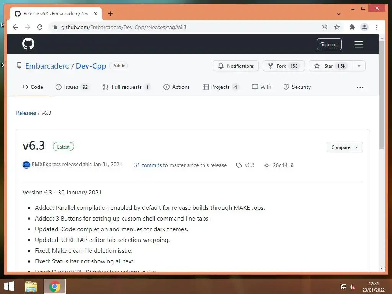
Task: Click the muted volume tray icon
Action: (353, 287)
